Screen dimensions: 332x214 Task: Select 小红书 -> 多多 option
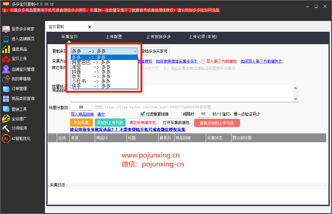point(104,82)
